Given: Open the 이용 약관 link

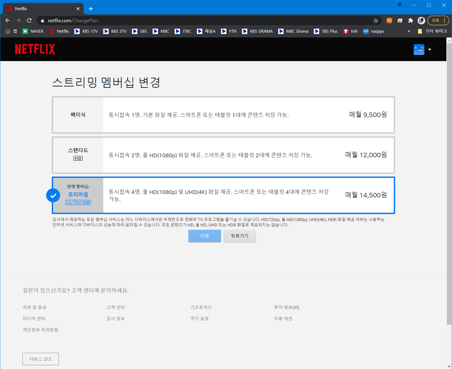Looking at the screenshot, I should tap(283, 319).
